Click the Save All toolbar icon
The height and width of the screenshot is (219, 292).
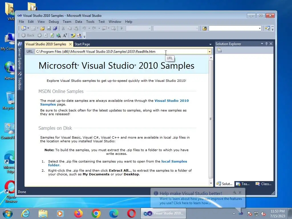(55, 28)
